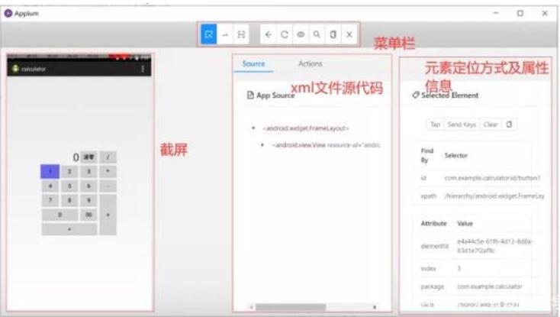Tap the divide key on calculator
Viewport: 560px width, 317px height.
pyautogui.click(x=108, y=157)
